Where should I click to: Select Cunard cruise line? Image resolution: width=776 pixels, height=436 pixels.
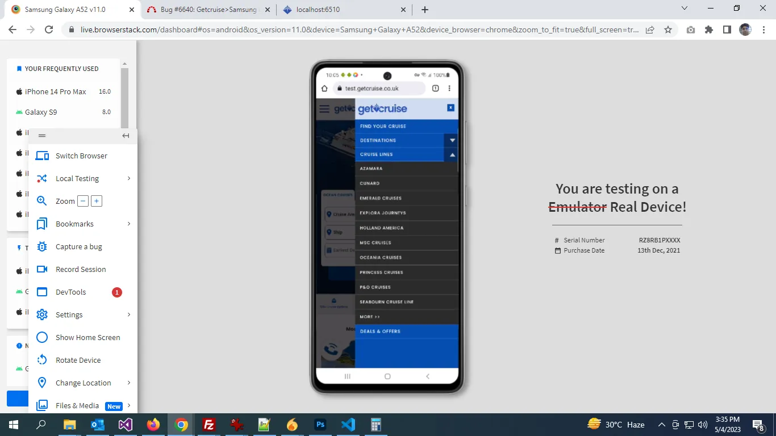[406, 183]
